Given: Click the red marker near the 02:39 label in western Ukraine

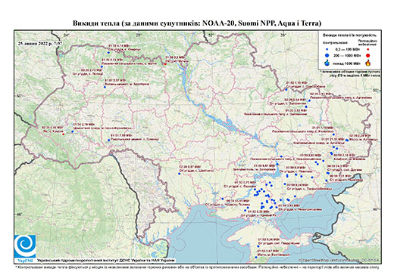Looking at the screenshot, I should coord(63,134).
